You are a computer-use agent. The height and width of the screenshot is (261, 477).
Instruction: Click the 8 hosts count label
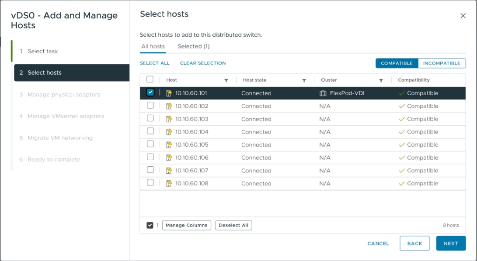pyautogui.click(x=451, y=225)
